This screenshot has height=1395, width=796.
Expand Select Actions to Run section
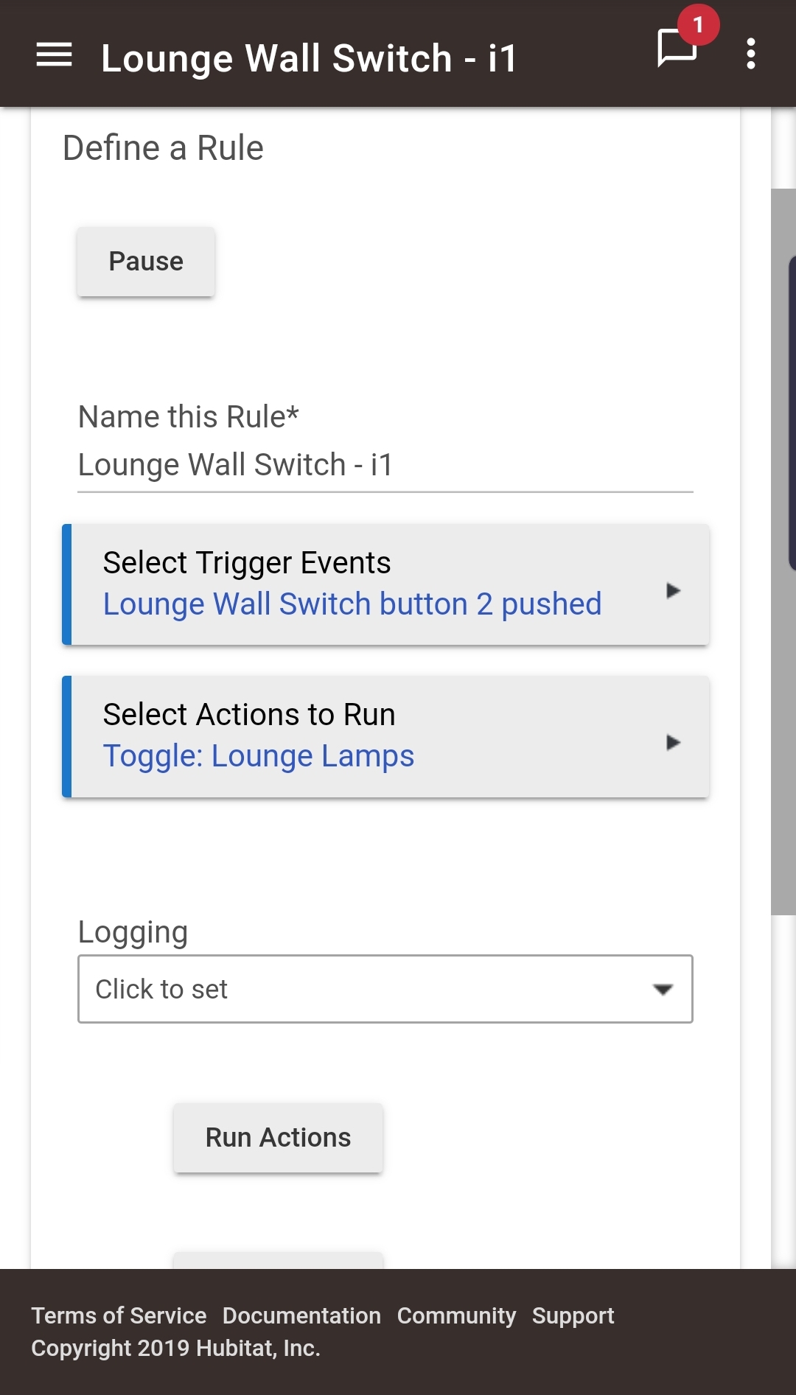click(385, 736)
